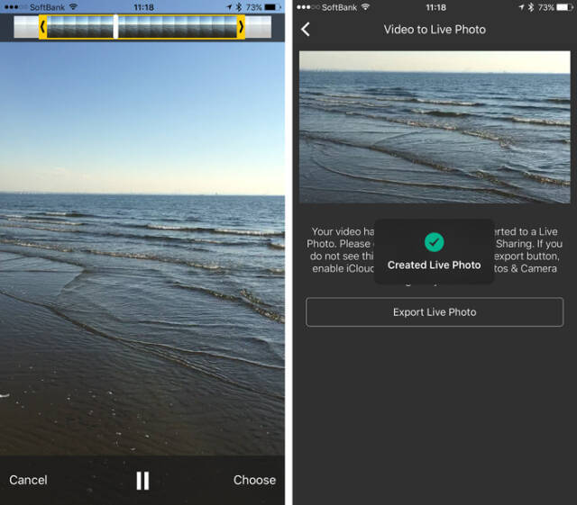Screen dimensions: 577x505
Task: Tap the green checkmark icon
Action: click(x=434, y=241)
